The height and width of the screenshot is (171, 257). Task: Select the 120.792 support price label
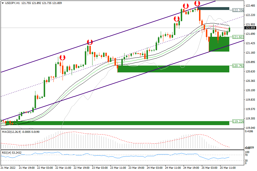pyautogui.click(x=238, y=66)
